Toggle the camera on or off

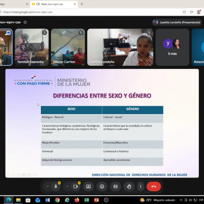pos(75,187)
